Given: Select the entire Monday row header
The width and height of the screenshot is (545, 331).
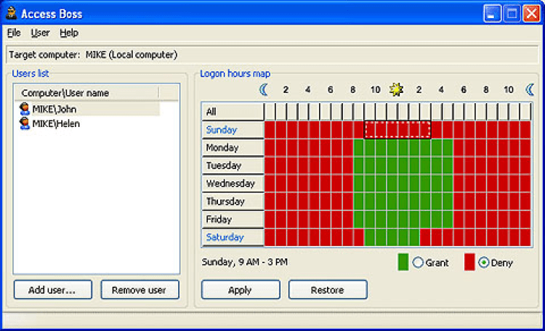Looking at the screenshot, I should pos(233,147).
